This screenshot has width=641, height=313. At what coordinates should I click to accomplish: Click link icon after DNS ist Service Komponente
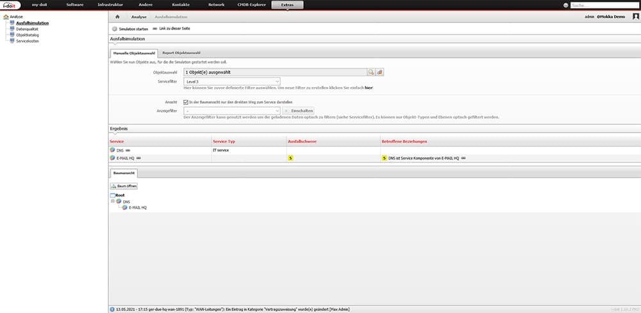[x=463, y=158]
